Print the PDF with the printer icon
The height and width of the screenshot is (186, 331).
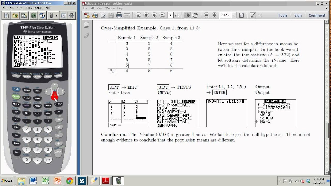tap(119, 15)
